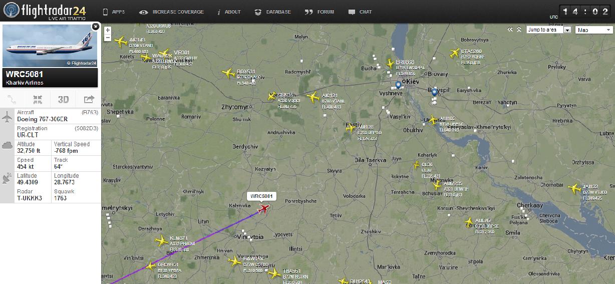Zoom out with the map minus button
This screenshot has height=284, width=615.
pos(108,38)
